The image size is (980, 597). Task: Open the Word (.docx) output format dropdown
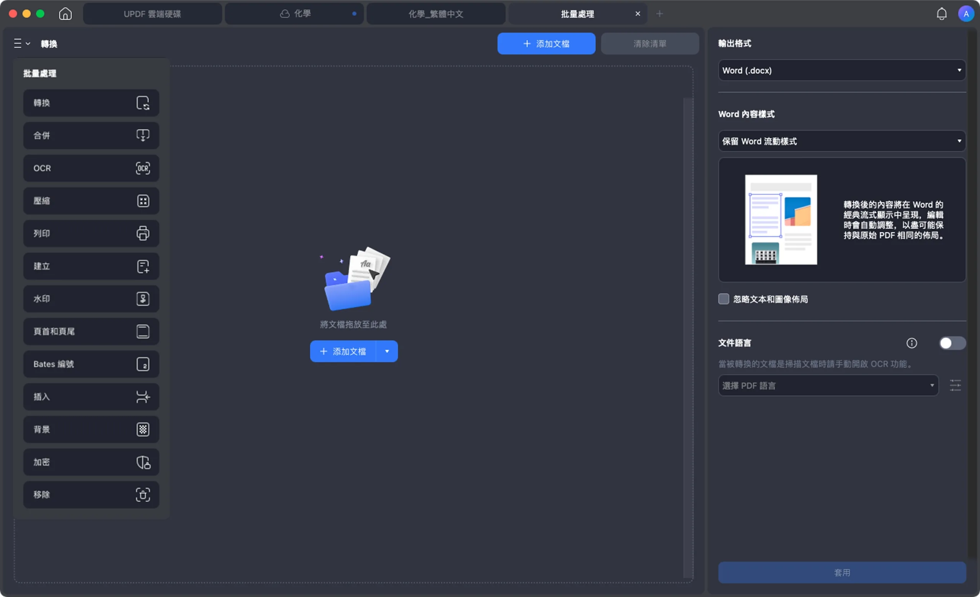(x=841, y=70)
